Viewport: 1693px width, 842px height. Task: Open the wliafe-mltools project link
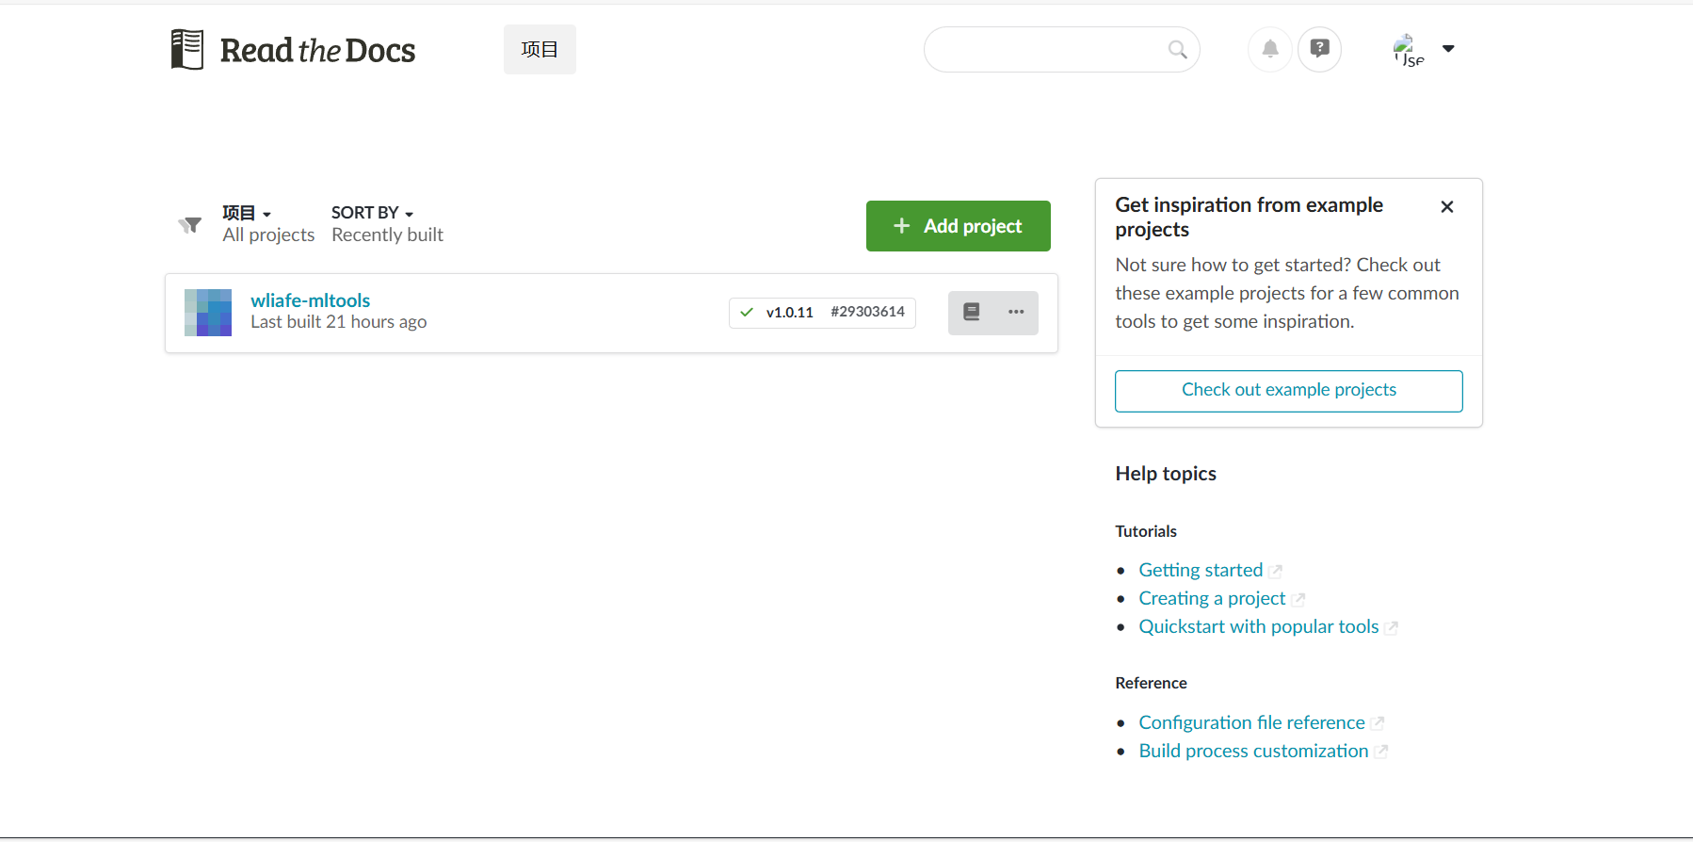pos(310,300)
